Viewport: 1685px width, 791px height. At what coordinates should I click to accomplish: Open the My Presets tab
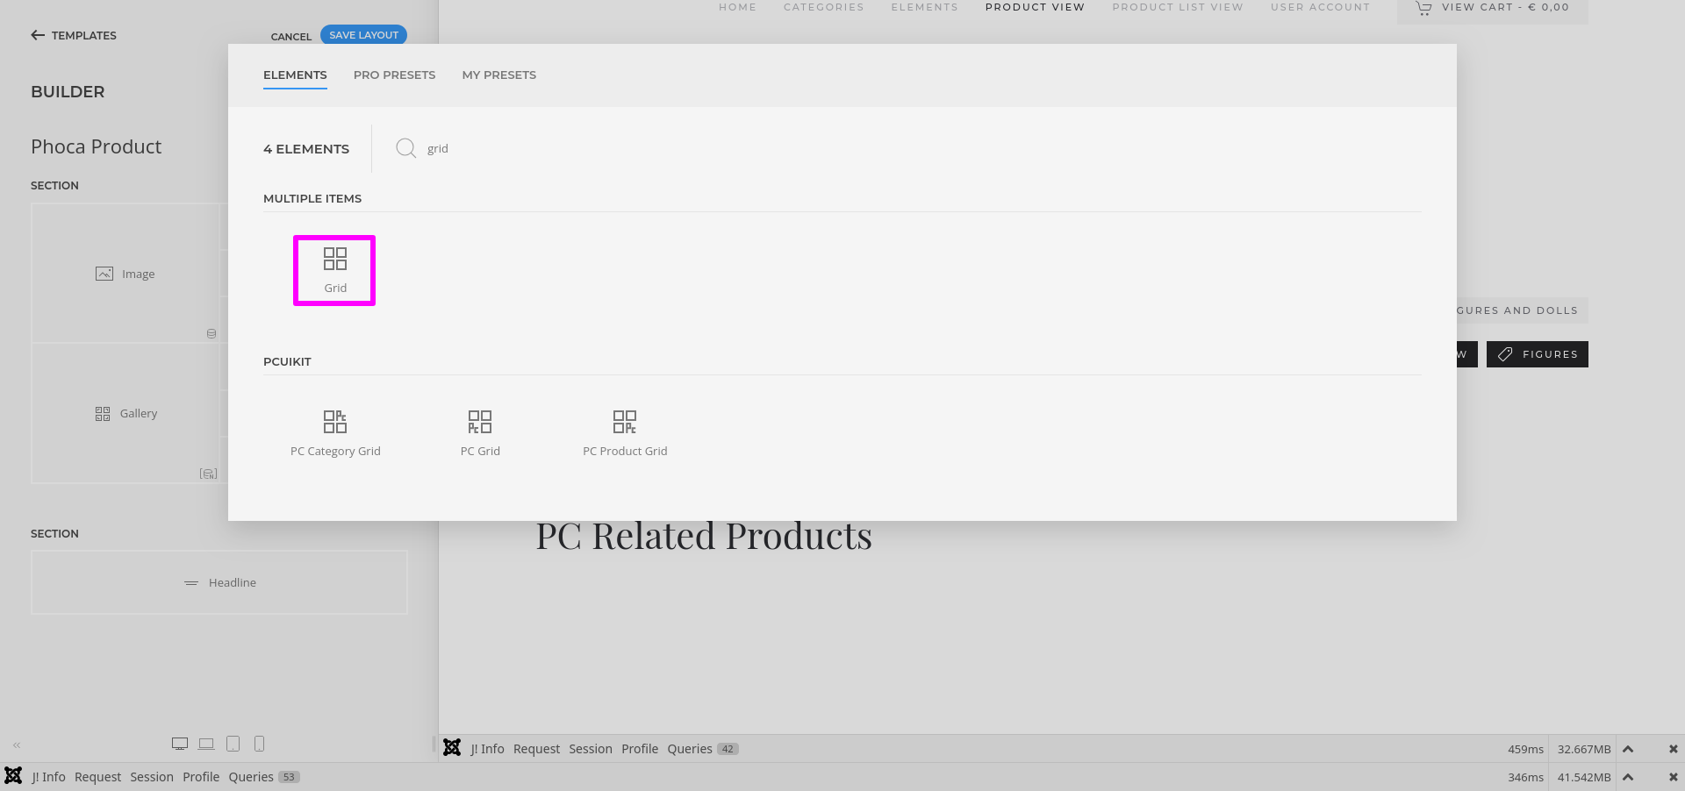(498, 75)
